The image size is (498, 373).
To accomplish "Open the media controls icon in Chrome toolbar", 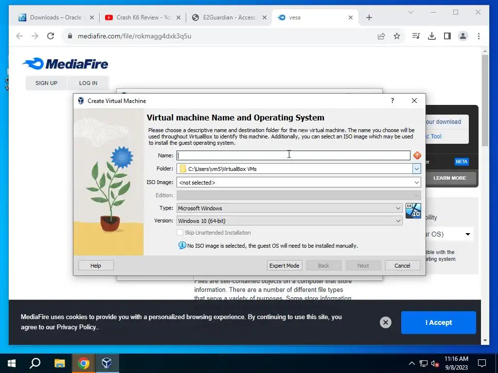I will click(x=416, y=36).
